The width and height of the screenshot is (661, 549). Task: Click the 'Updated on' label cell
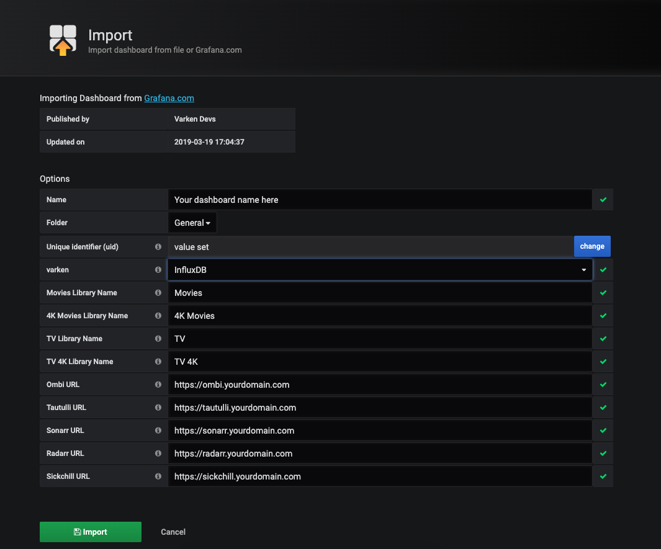coord(104,142)
